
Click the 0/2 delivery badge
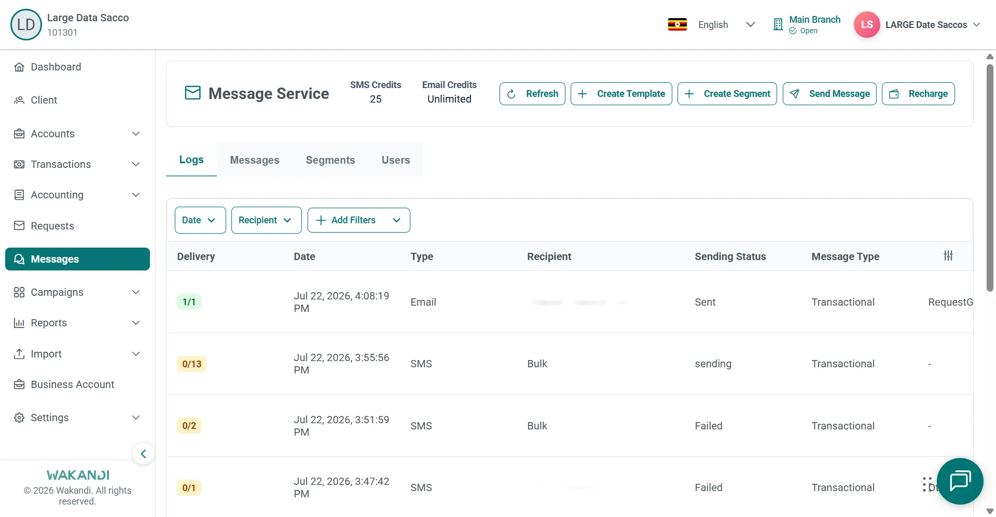click(189, 426)
